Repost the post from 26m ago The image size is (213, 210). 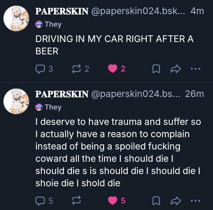pos(76,201)
